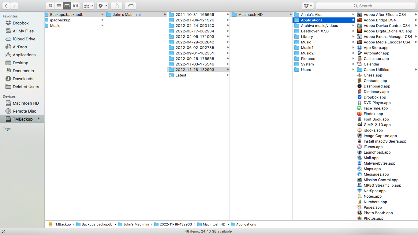Click John's Mac mini in path bar

[133, 224]
